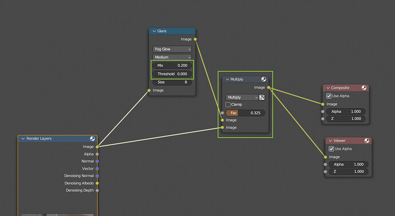Viewport: 395px width, 216px height.
Task: Collapse the Render Layers node
Action: coord(23,139)
